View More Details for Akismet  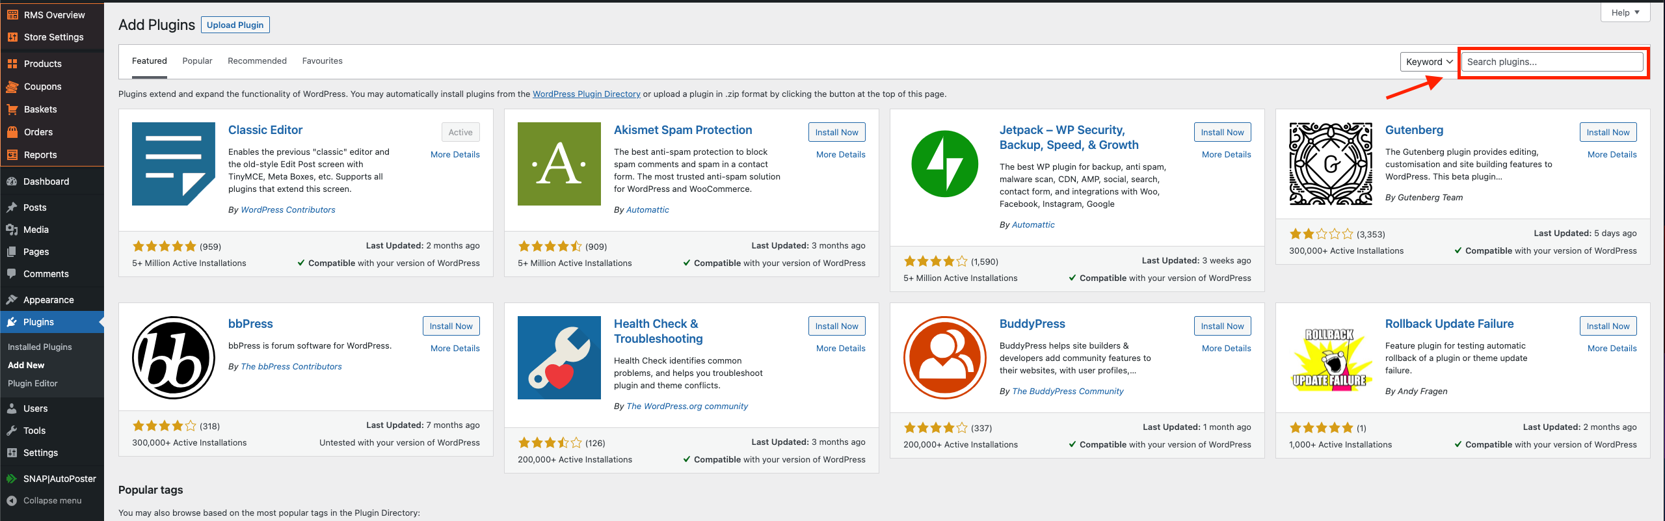841,155
